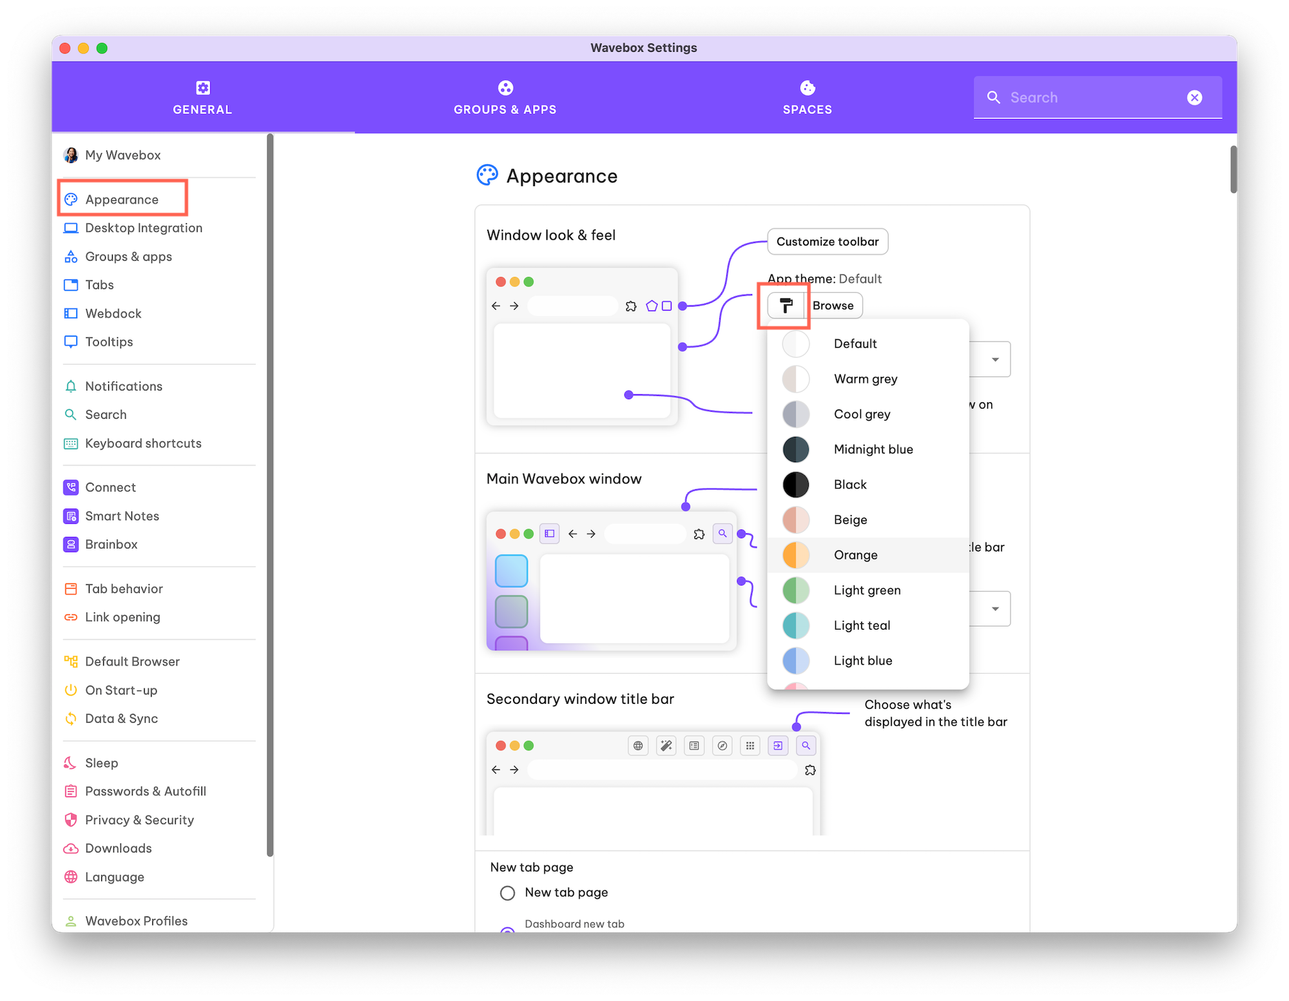
Task: Choose the Cool grey theme
Action: coord(868,414)
